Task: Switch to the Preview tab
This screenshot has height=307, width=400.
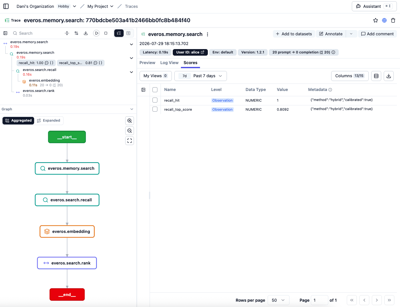Action: coord(147,63)
